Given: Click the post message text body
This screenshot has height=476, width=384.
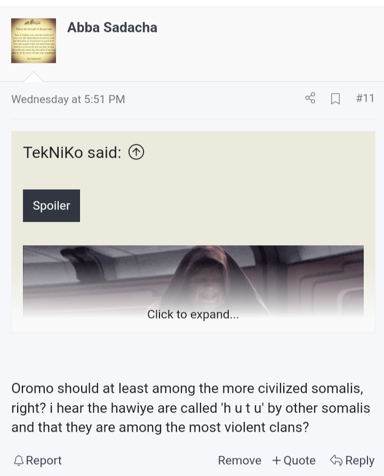Looking at the screenshot, I should point(190,408).
